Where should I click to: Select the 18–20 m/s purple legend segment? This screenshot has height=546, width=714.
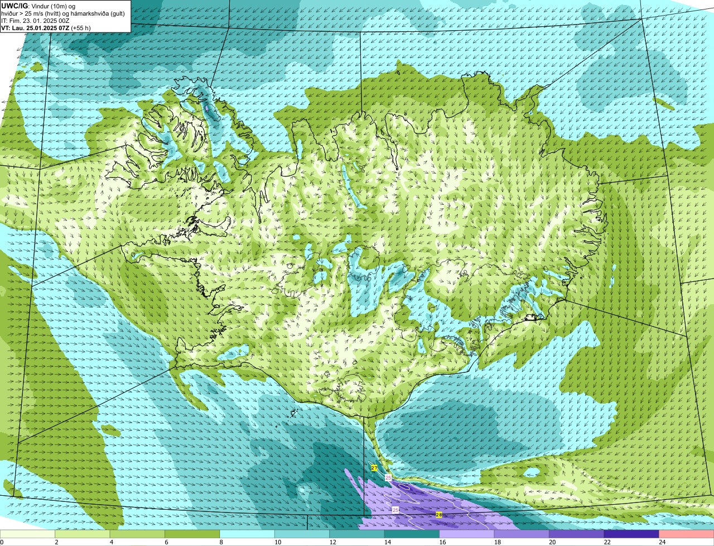522,534
